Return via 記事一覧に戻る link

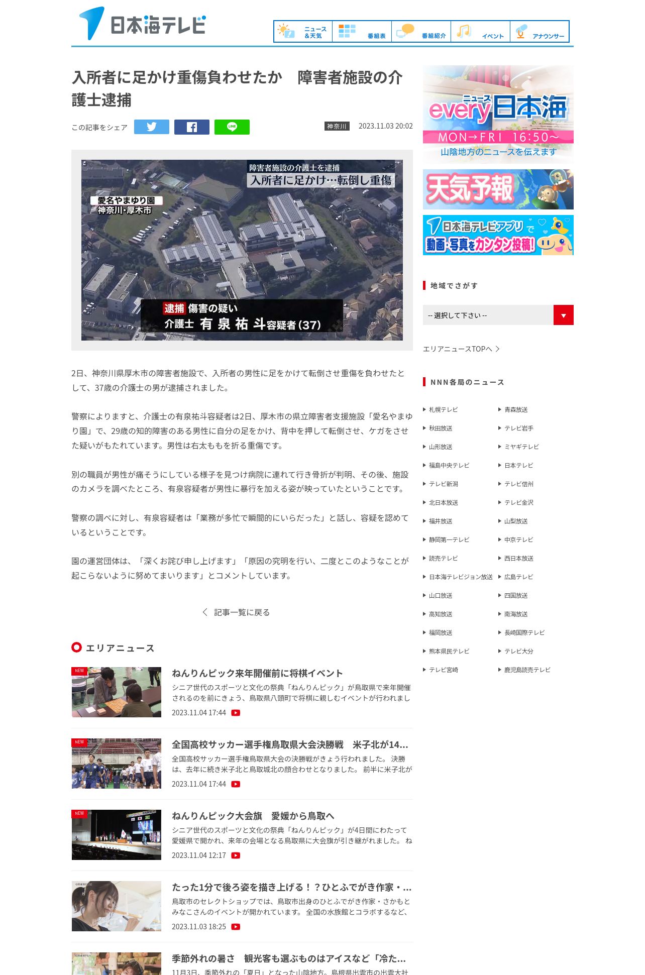236,612
